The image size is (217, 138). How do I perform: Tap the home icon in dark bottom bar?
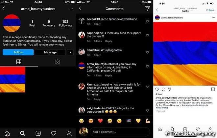[7, 133]
